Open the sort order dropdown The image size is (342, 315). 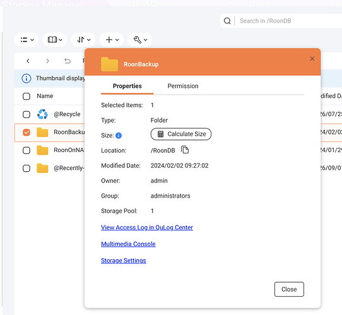(x=83, y=40)
